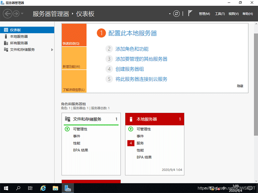Click the back navigation arrow
Screen dimensions: 258x193
7,14
